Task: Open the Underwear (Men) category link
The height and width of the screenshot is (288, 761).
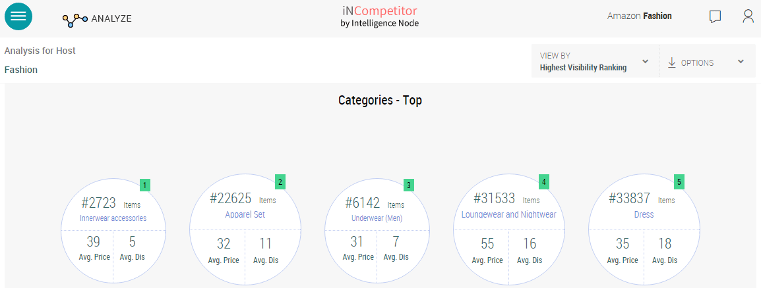Action: [x=377, y=218]
